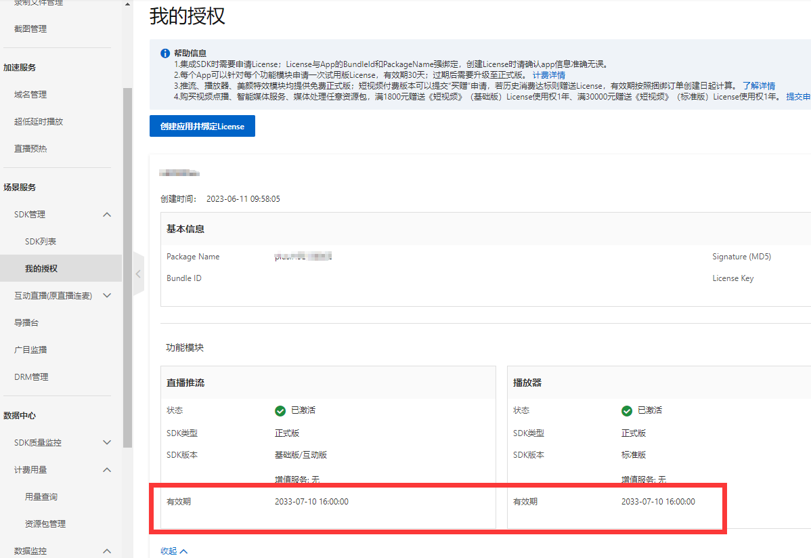Click the 提交申 link at right edge
The width and height of the screenshot is (811, 558).
pyautogui.click(x=798, y=97)
